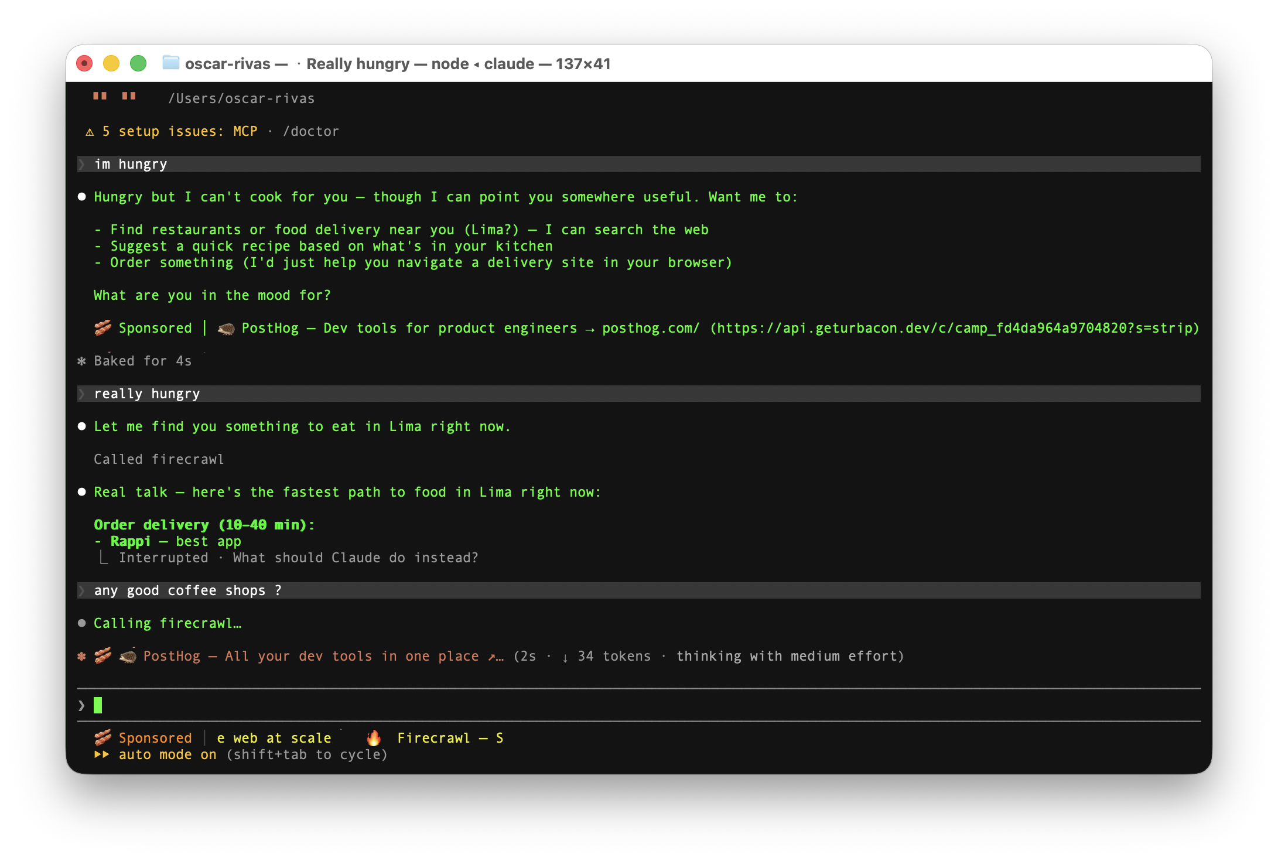Image resolution: width=1278 pixels, height=861 pixels.
Task: Click the red close window button
Action: [x=84, y=63]
